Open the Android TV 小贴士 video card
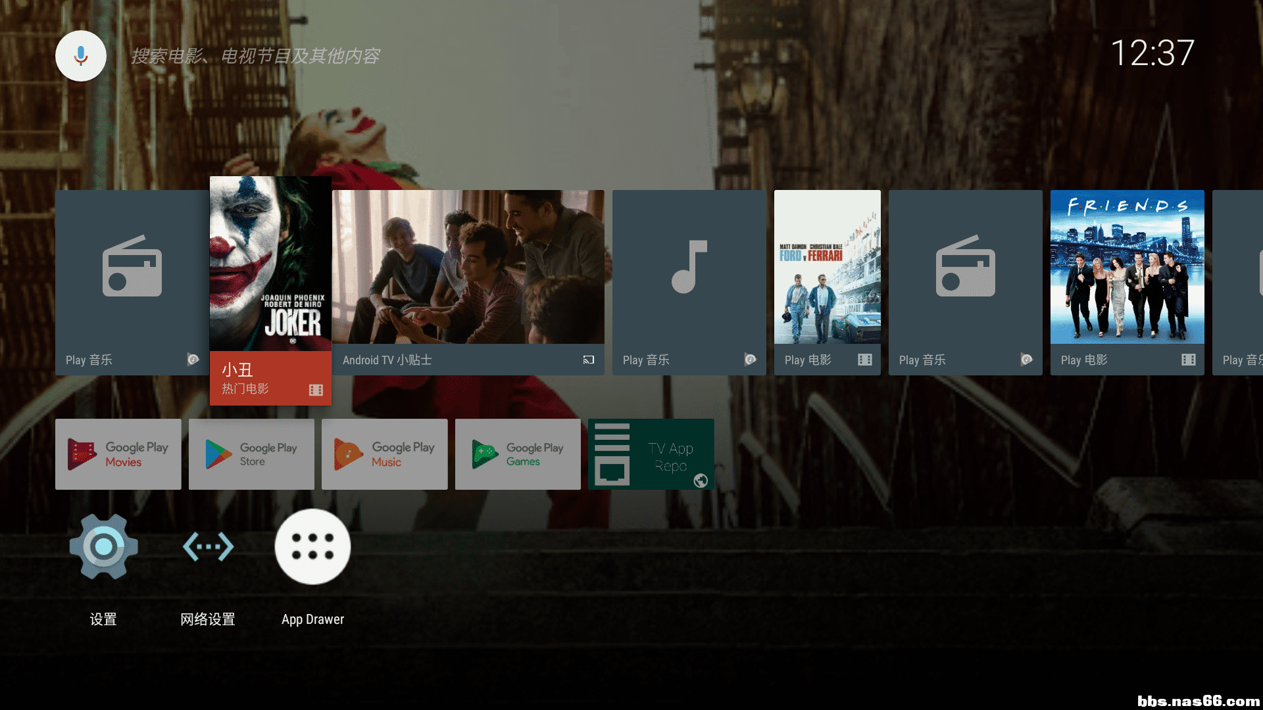This screenshot has width=1263, height=710. [x=467, y=270]
